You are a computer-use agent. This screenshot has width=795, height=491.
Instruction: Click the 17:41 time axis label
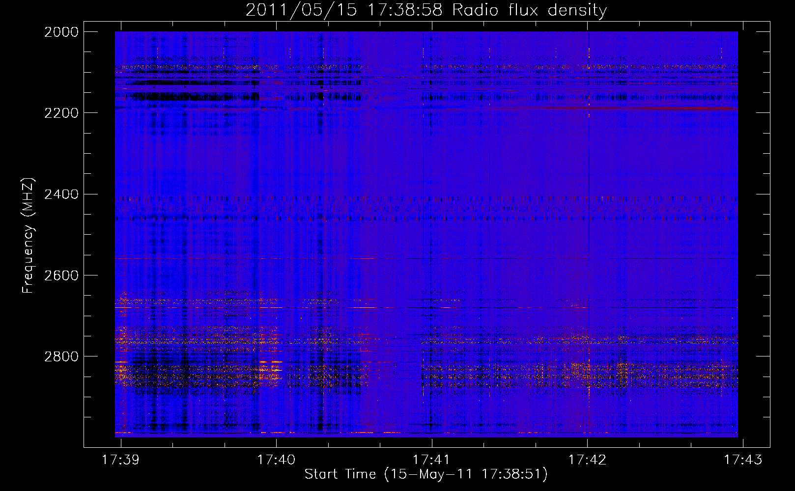pos(431,460)
